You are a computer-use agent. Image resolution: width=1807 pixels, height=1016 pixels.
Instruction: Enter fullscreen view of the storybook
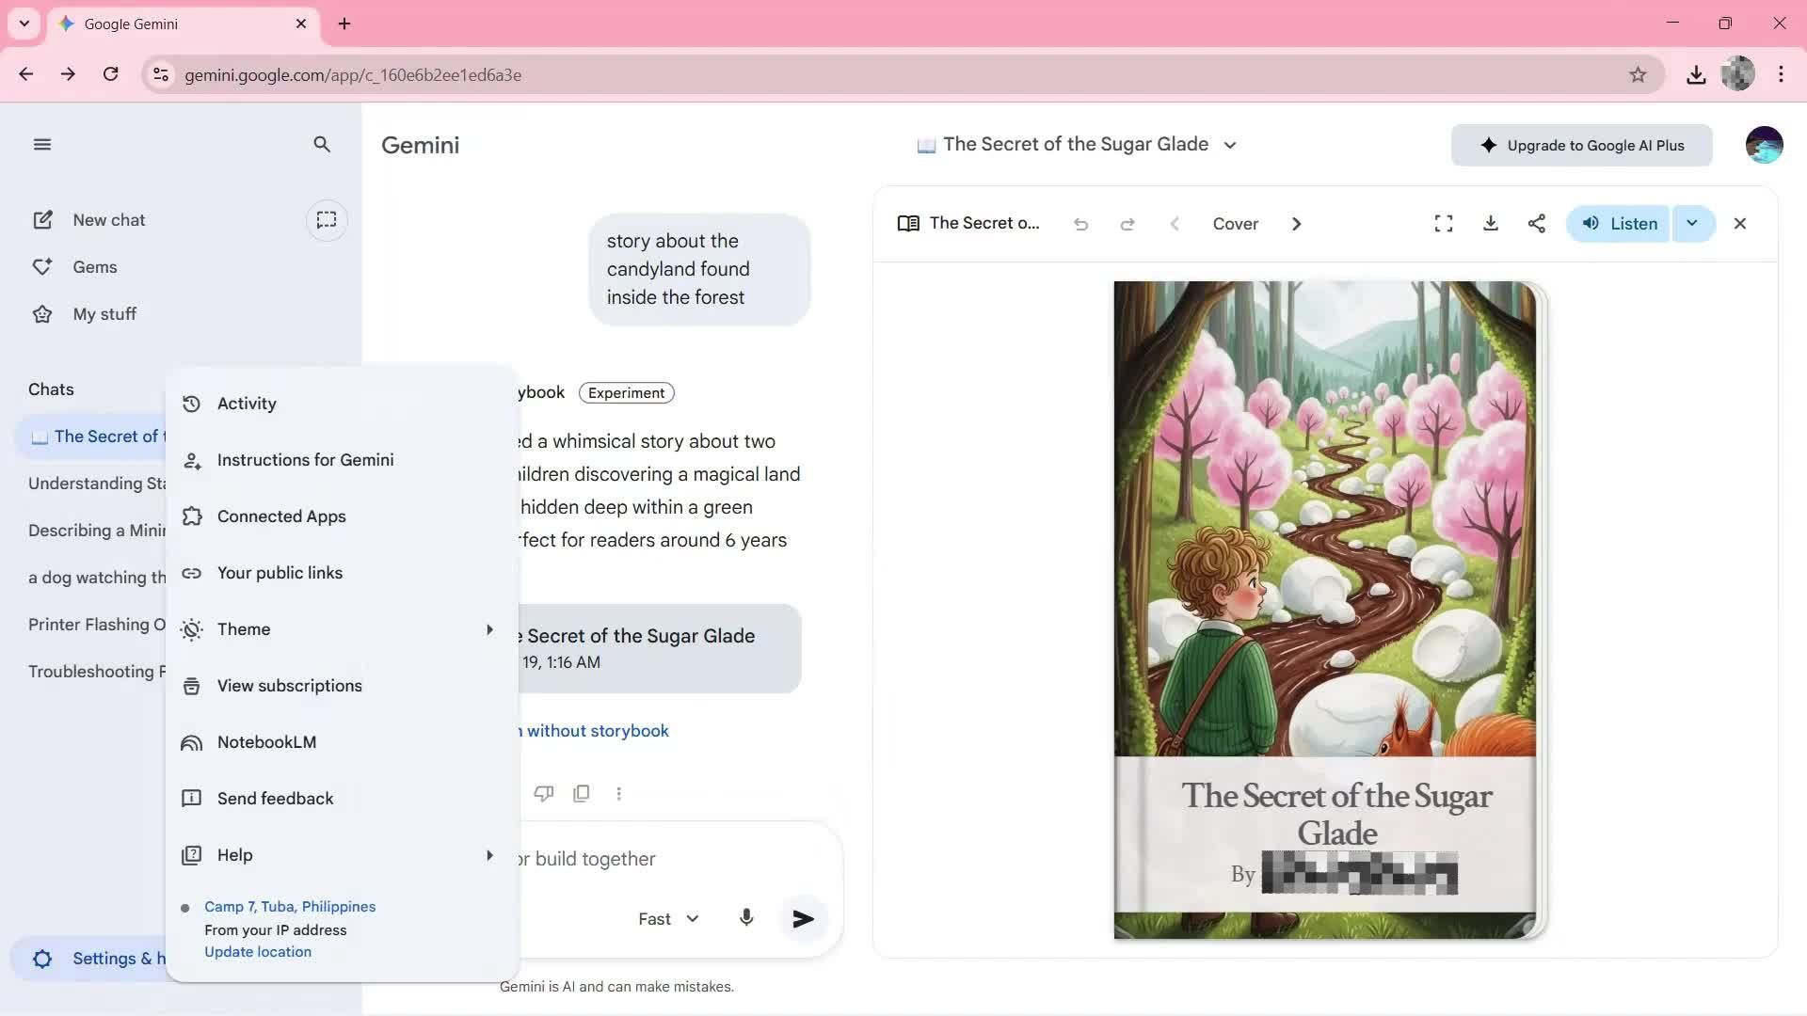coord(1443,223)
